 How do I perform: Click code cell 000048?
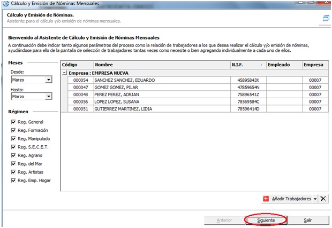pyautogui.click(x=80, y=95)
